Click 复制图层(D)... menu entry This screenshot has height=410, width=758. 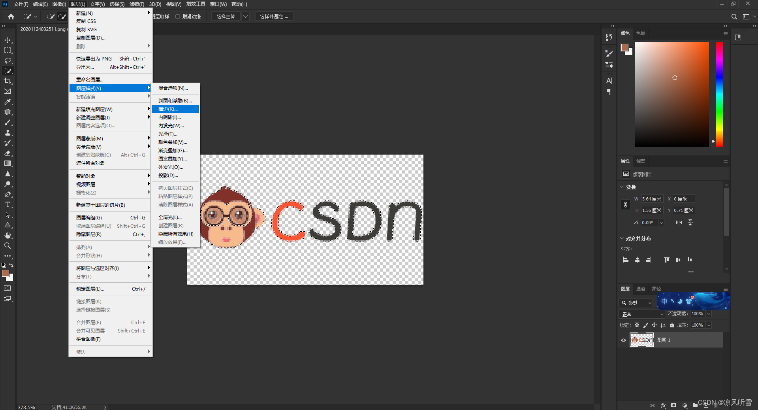click(x=111, y=38)
